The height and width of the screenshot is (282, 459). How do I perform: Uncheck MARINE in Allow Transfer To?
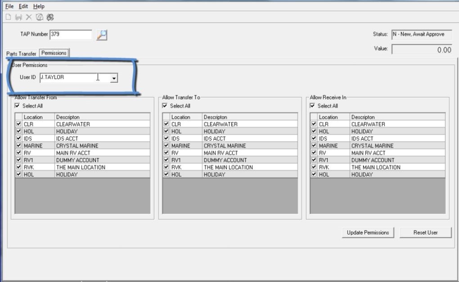click(x=166, y=145)
